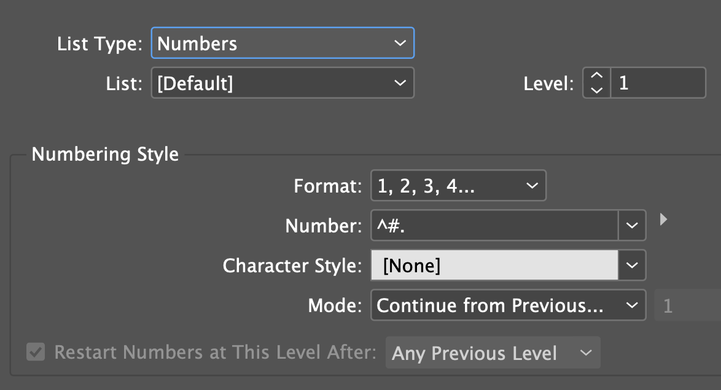721x390 pixels.
Task: Click the chevron in the Mode dropdown
Action: coord(631,305)
